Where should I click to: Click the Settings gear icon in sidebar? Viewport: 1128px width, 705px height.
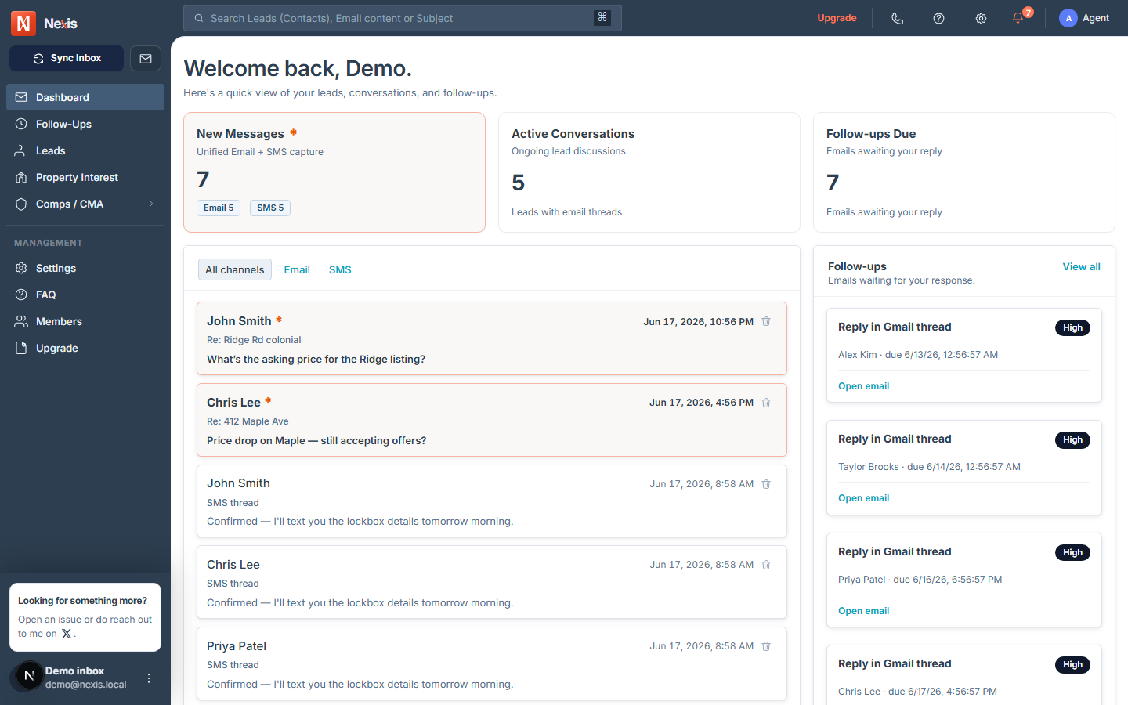point(21,268)
